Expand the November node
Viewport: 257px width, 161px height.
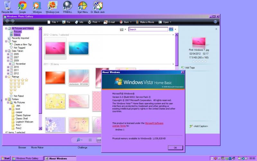pos(10,64)
